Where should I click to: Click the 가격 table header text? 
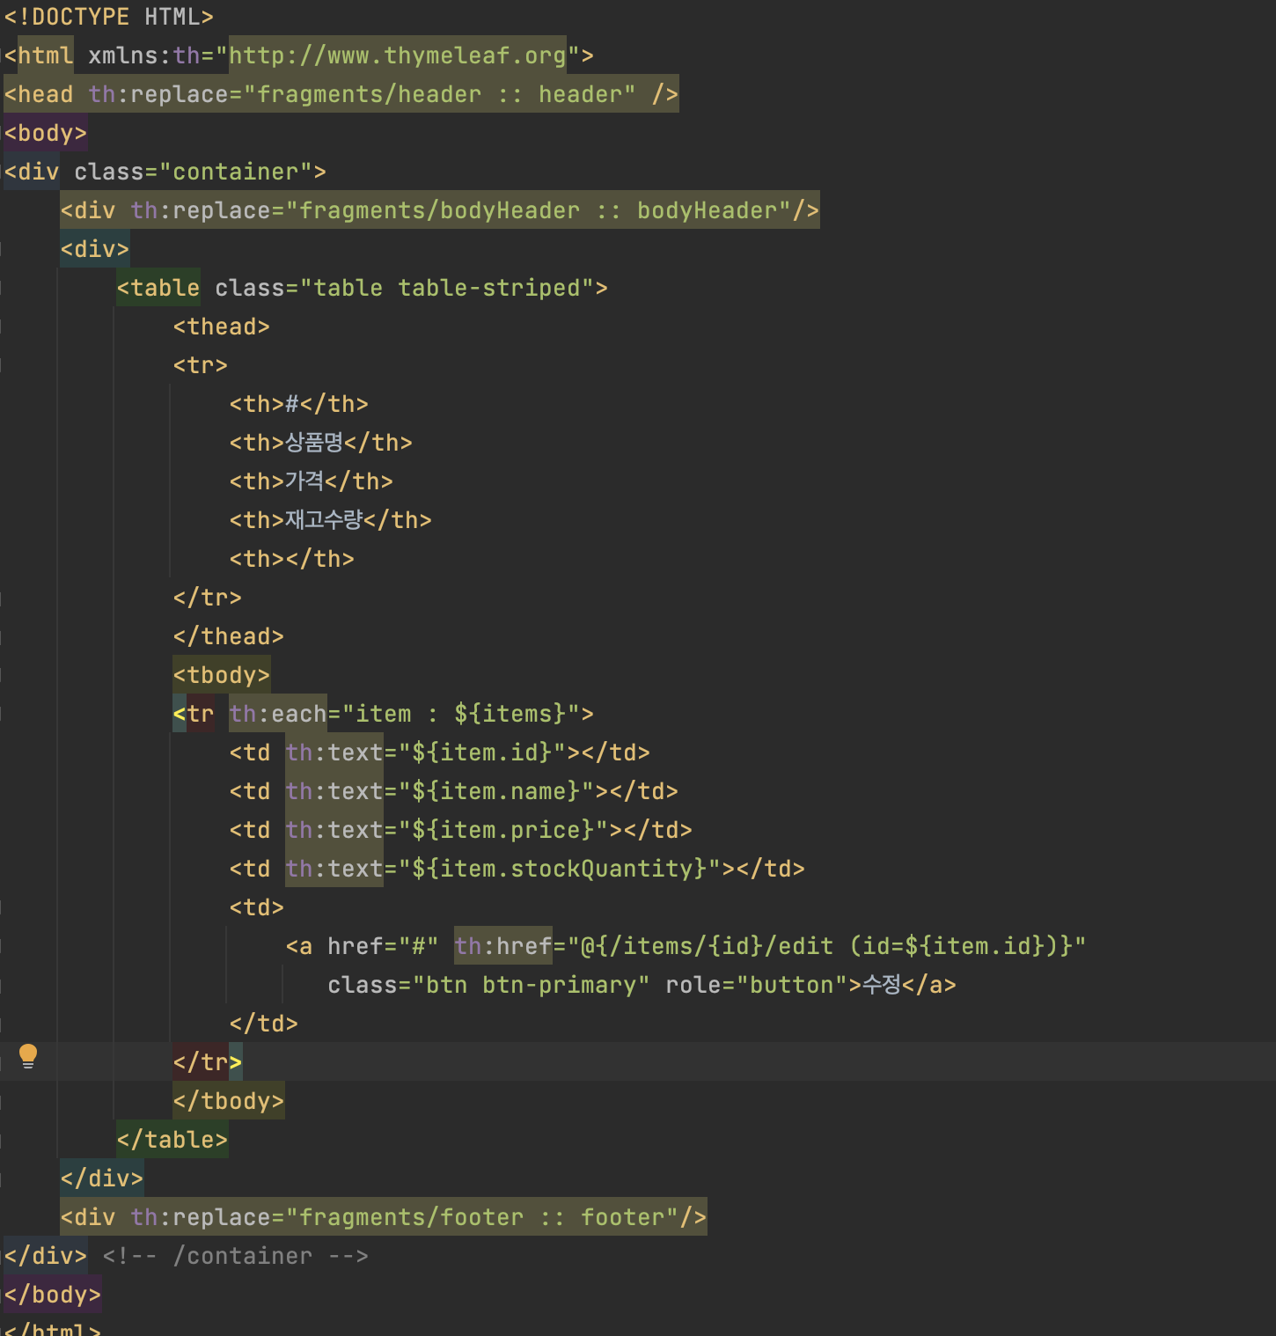(x=304, y=481)
